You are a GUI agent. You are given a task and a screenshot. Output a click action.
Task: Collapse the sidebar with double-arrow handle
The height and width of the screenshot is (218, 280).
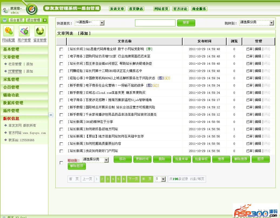[51, 115]
